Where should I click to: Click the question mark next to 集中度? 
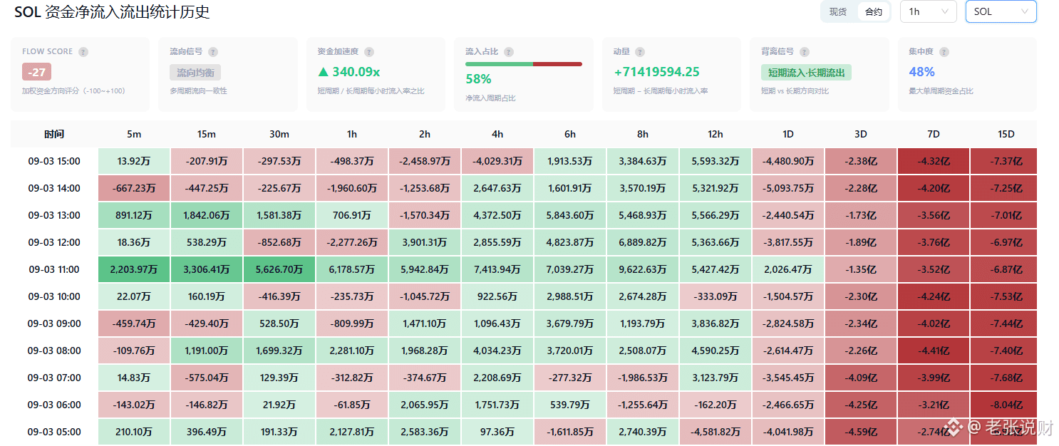[944, 52]
